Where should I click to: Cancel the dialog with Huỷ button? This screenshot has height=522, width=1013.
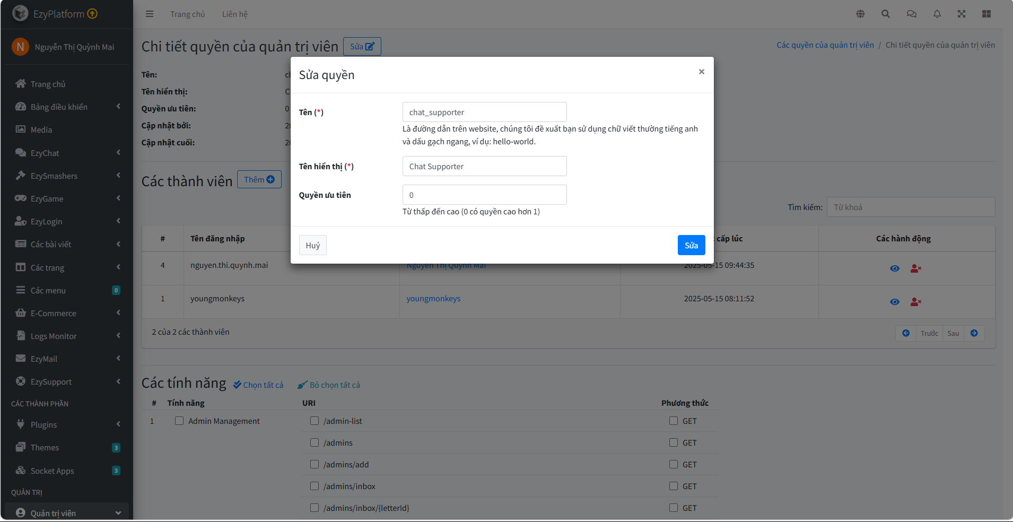312,245
